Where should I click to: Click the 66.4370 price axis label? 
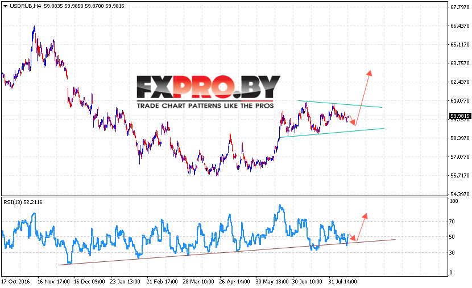(459, 26)
